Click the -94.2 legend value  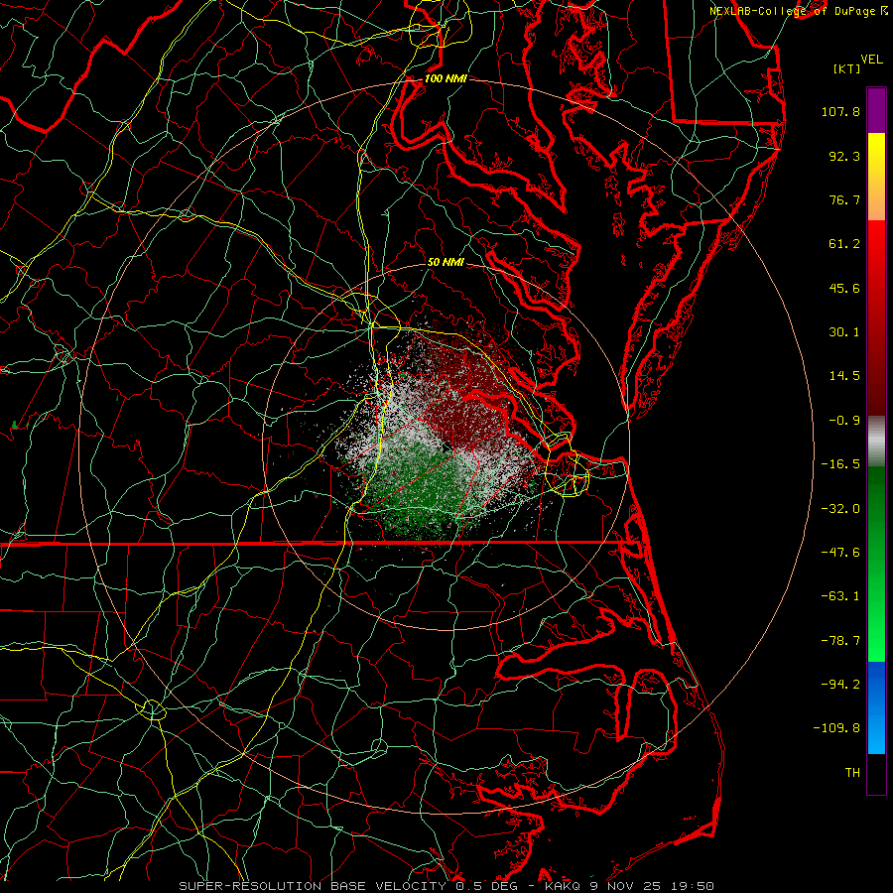click(x=840, y=685)
